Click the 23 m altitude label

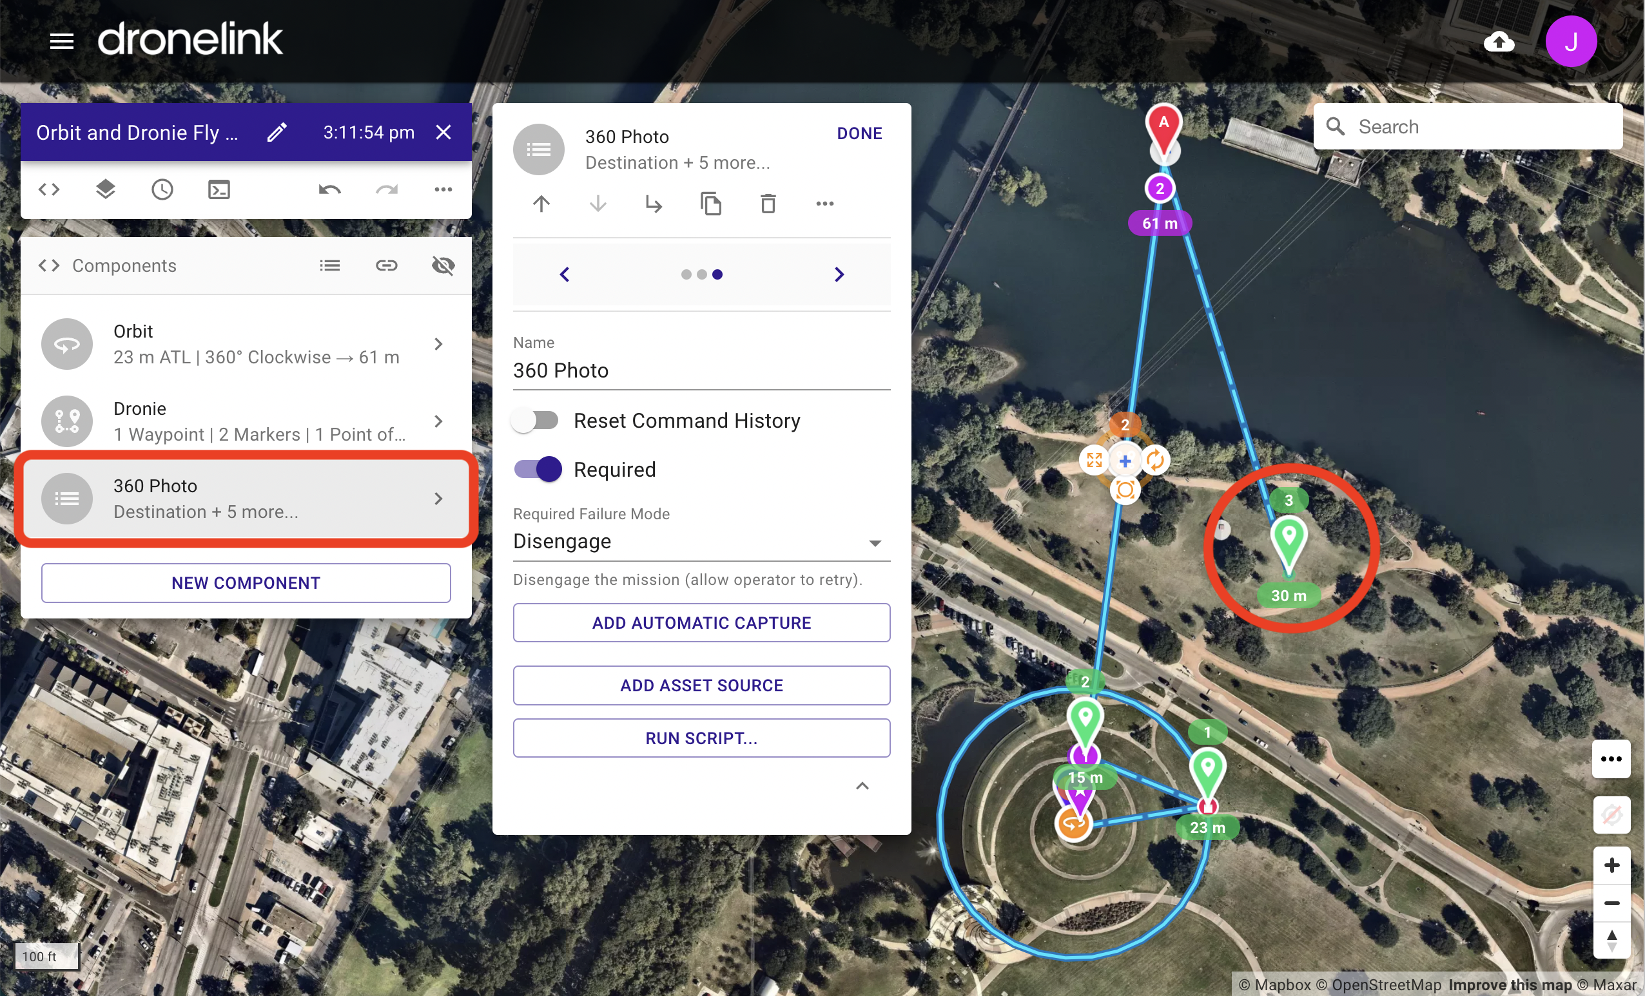point(1207,828)
